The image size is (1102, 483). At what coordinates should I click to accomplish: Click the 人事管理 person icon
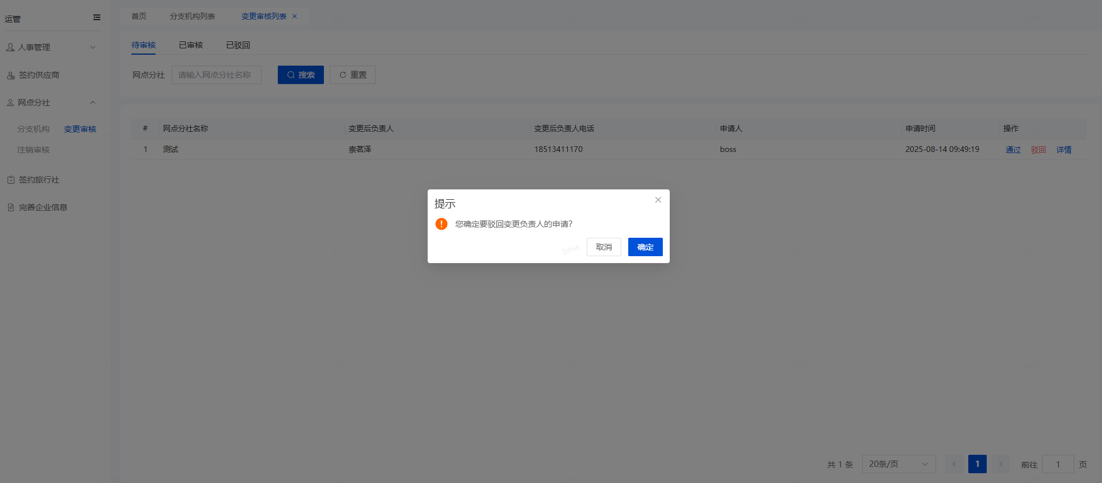coord(10,47)
